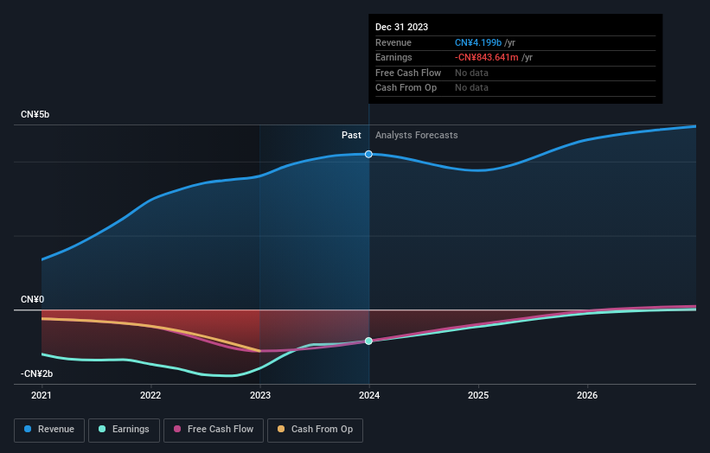This screenshot has width=710, height=453.
Task: Click the 2025 x-axis label
Action: [478, 396]
